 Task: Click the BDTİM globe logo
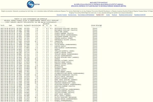tap(31, 4)
